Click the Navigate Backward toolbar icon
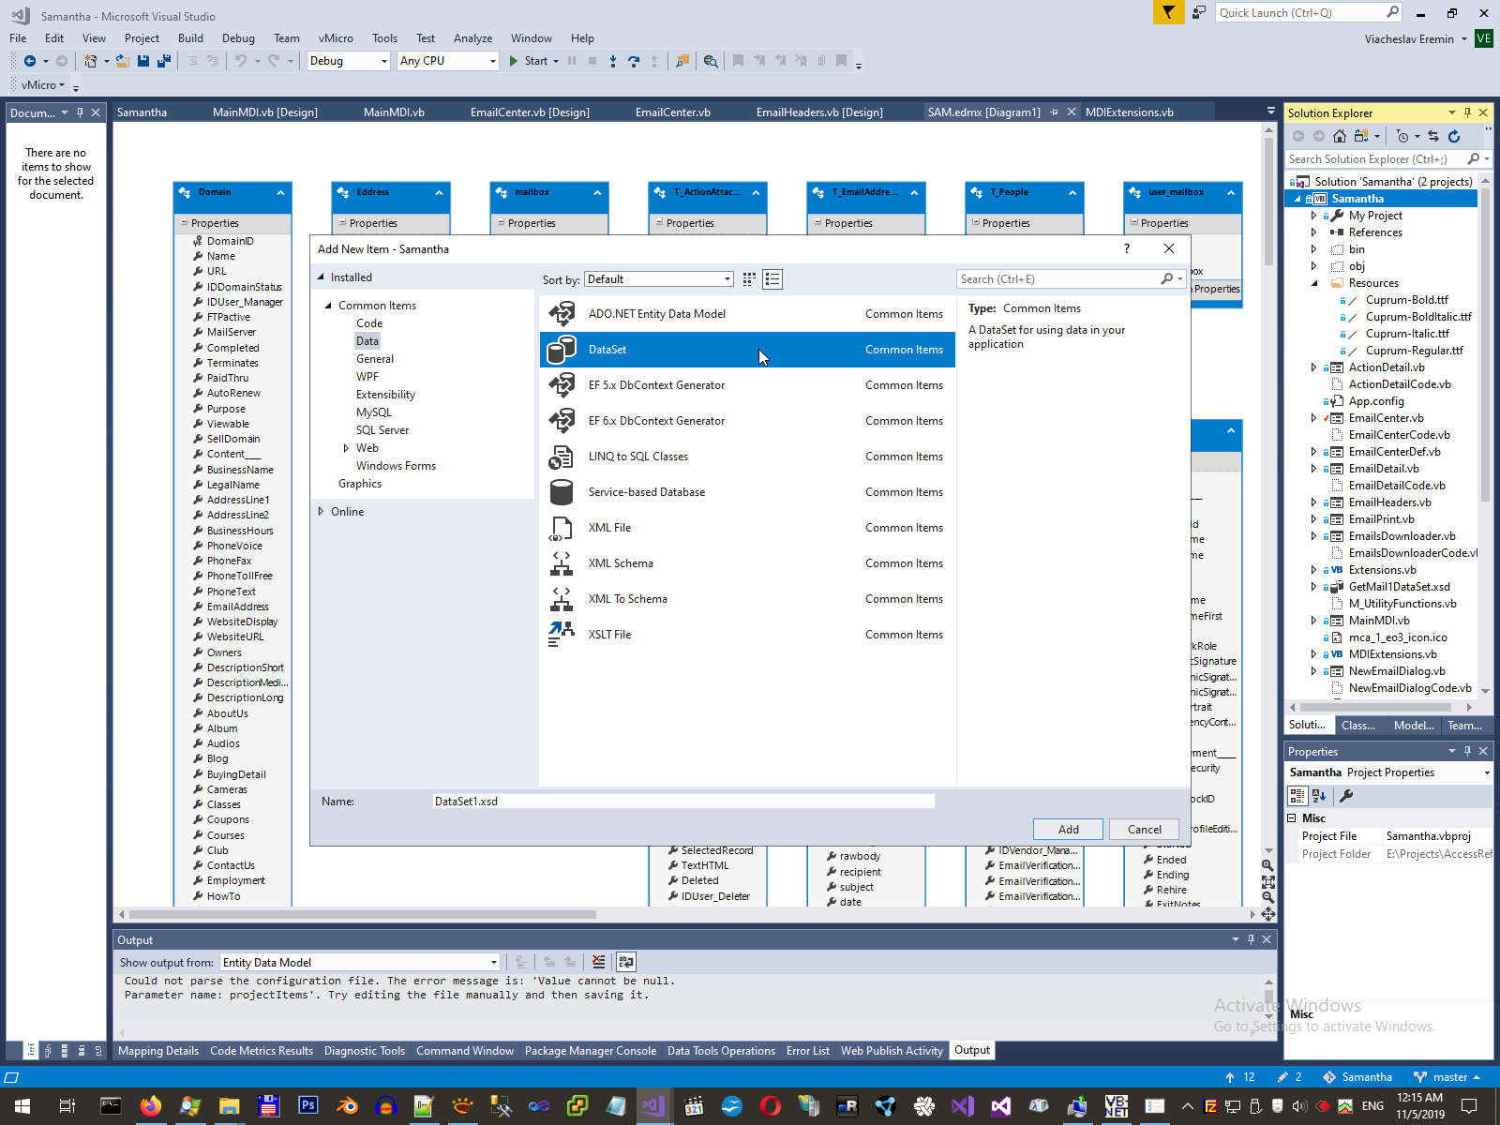 point(30,61)
